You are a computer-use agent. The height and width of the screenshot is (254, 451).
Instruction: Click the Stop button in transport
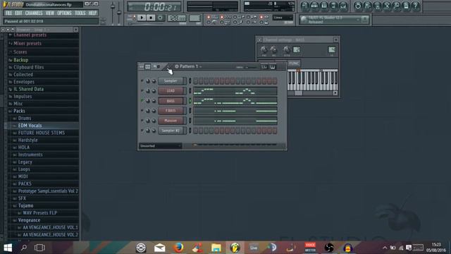[151, 18]
